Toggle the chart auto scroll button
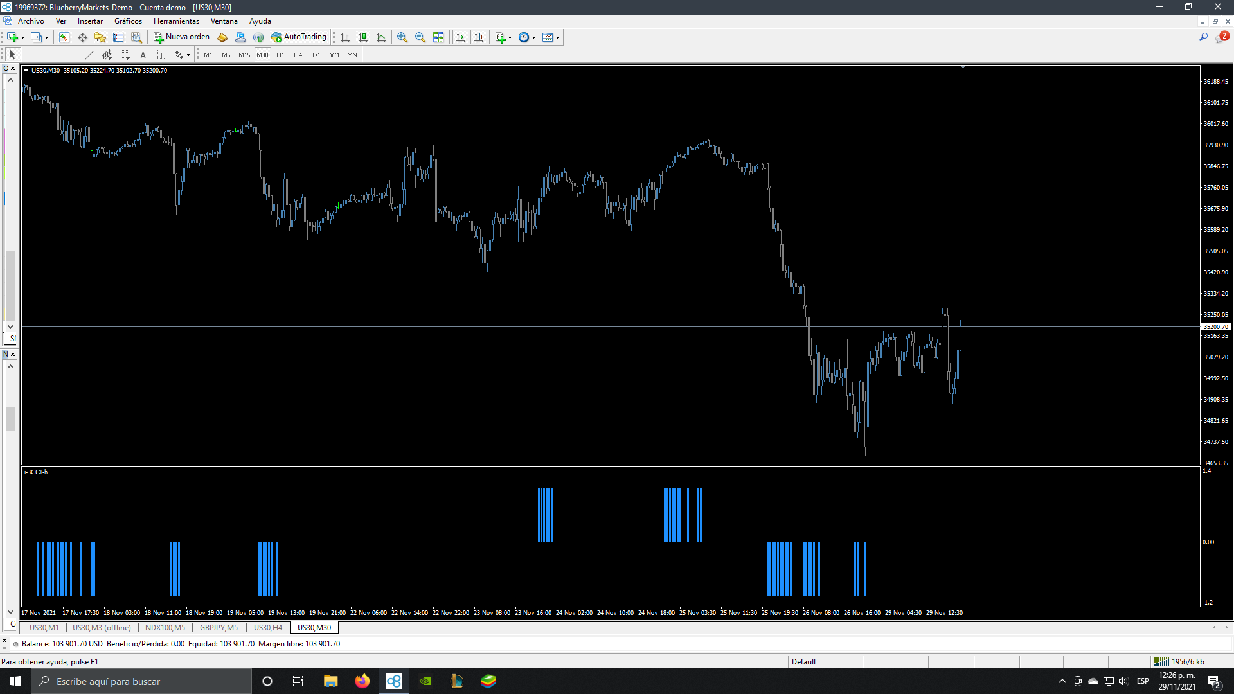The width and height of the screenshot is (1234, 694). pos(461,37)
